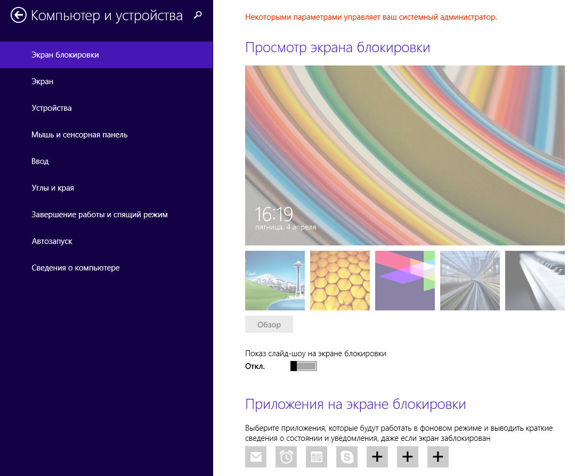Click the rightmost plus app slot

pyautogui.click(x=438, y=457)
